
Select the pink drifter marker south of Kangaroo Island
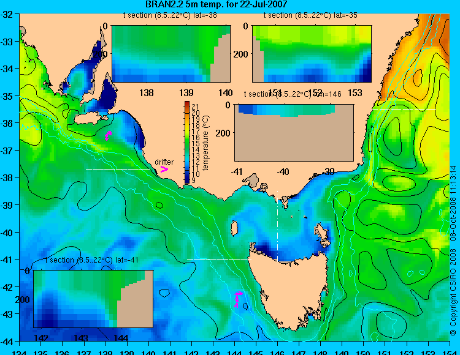click(x=108, y=136)
